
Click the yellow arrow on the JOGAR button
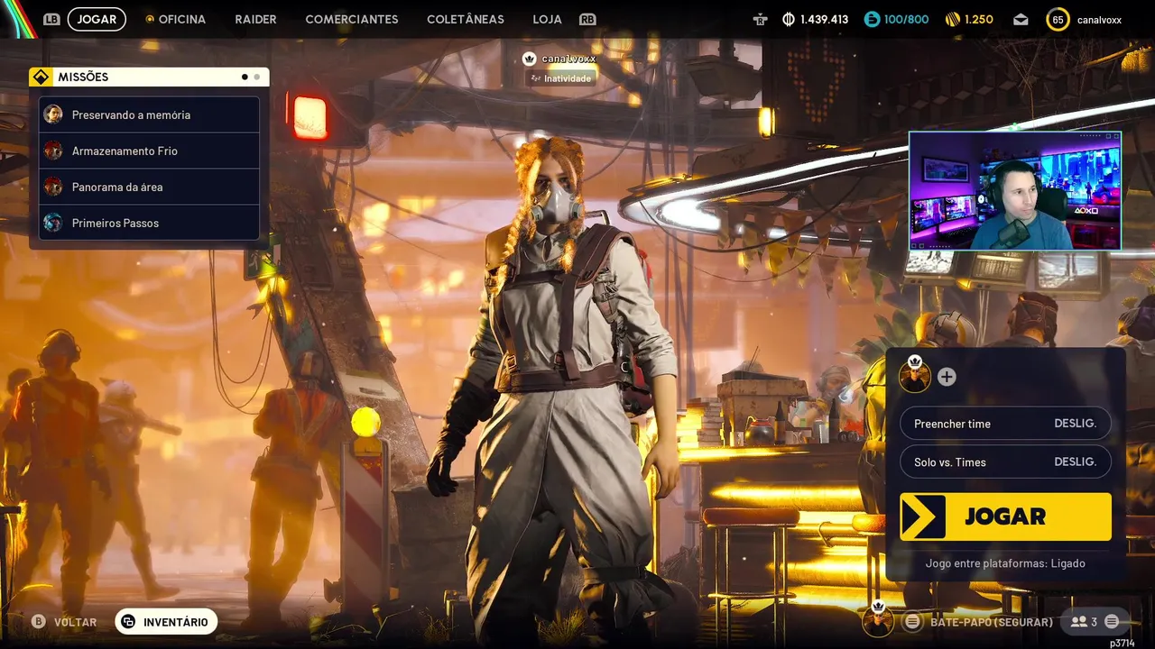pyautogui.click(x=923, y=516)
